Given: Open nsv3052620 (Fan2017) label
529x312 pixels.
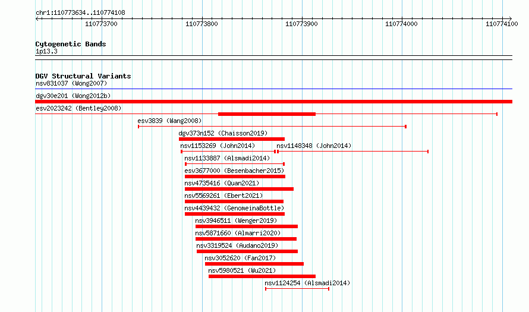Looking at the screenshot, I should pos(240,258).
